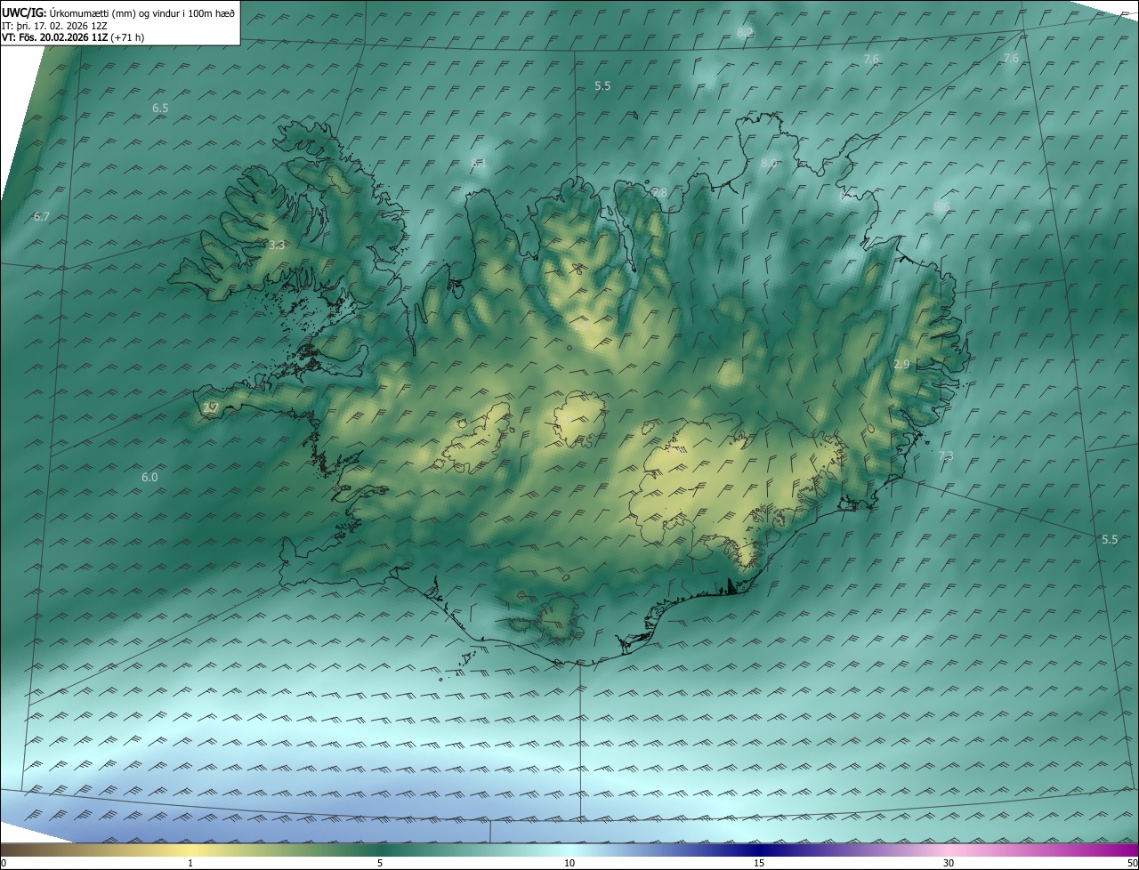Pick the pale yellow segment of the colour scale
The width and height of the screenshot is (1139, 870).
190,850
